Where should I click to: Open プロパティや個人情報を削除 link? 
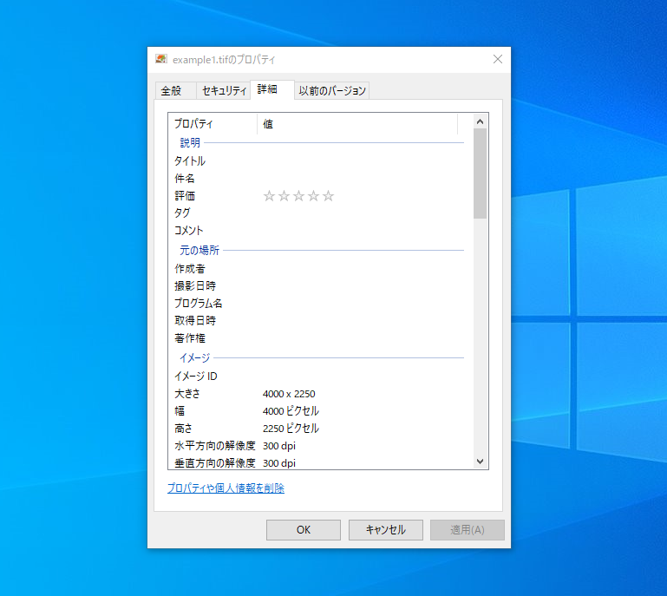226,488
